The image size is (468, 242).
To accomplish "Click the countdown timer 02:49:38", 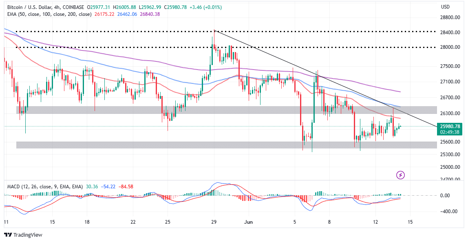I will point(450,132).
